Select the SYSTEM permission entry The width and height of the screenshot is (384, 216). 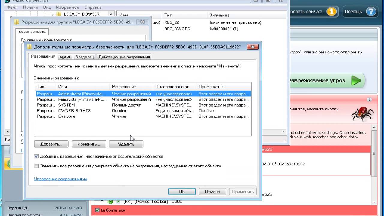143,105
